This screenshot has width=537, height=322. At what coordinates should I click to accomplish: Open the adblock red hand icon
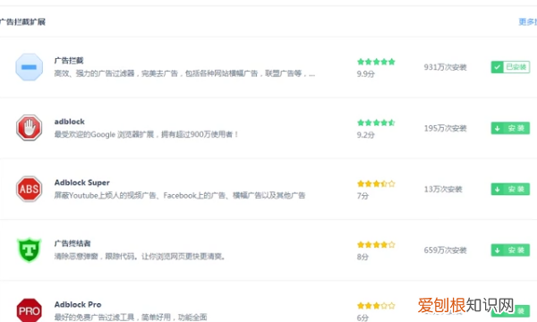(30, 128)
